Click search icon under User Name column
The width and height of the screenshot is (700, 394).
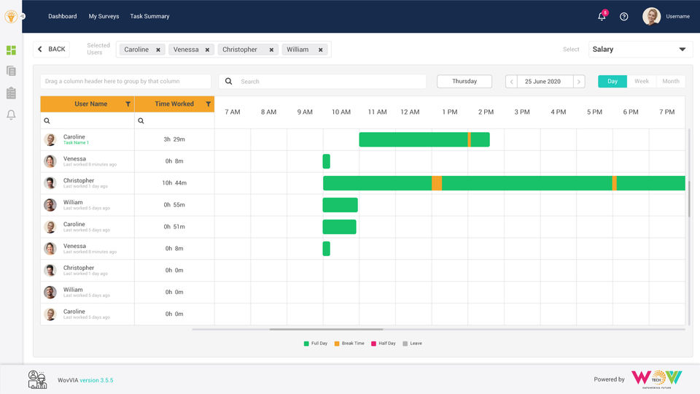pyautogui.click(x=47, y=120)
